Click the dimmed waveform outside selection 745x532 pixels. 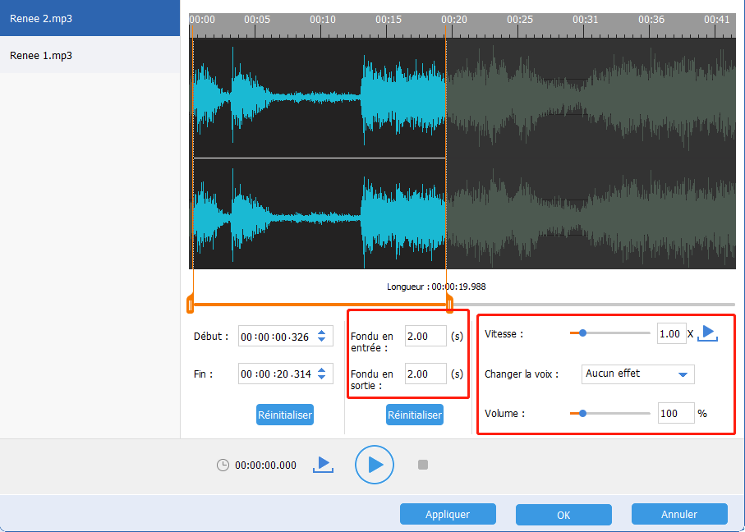pyautogui.click(x=591, y=154)
